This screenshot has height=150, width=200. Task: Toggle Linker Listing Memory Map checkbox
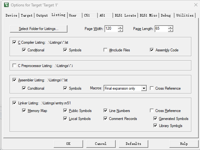click(24, 111)
